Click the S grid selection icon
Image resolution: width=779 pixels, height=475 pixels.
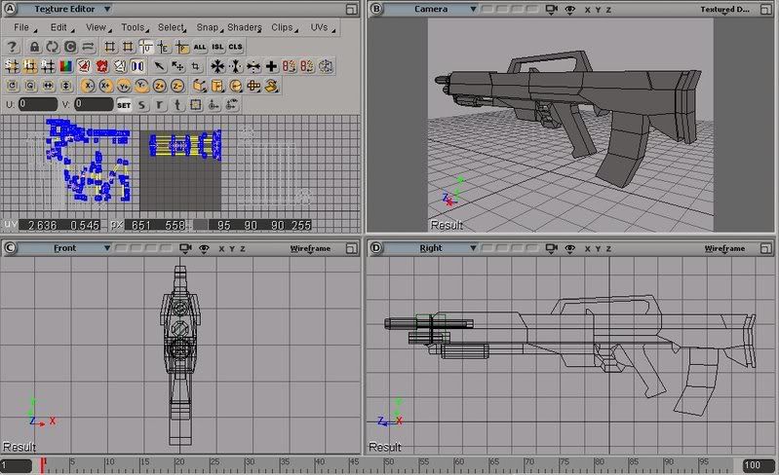[x=13, y=66]
